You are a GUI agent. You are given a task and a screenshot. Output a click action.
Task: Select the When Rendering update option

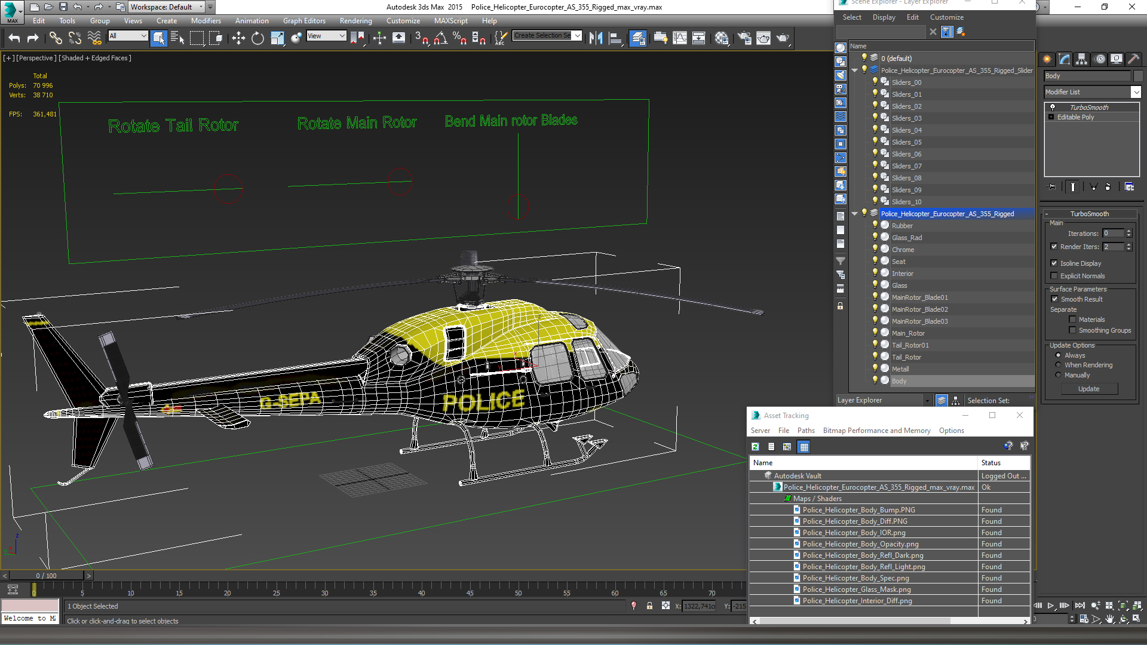[1059, 365]
